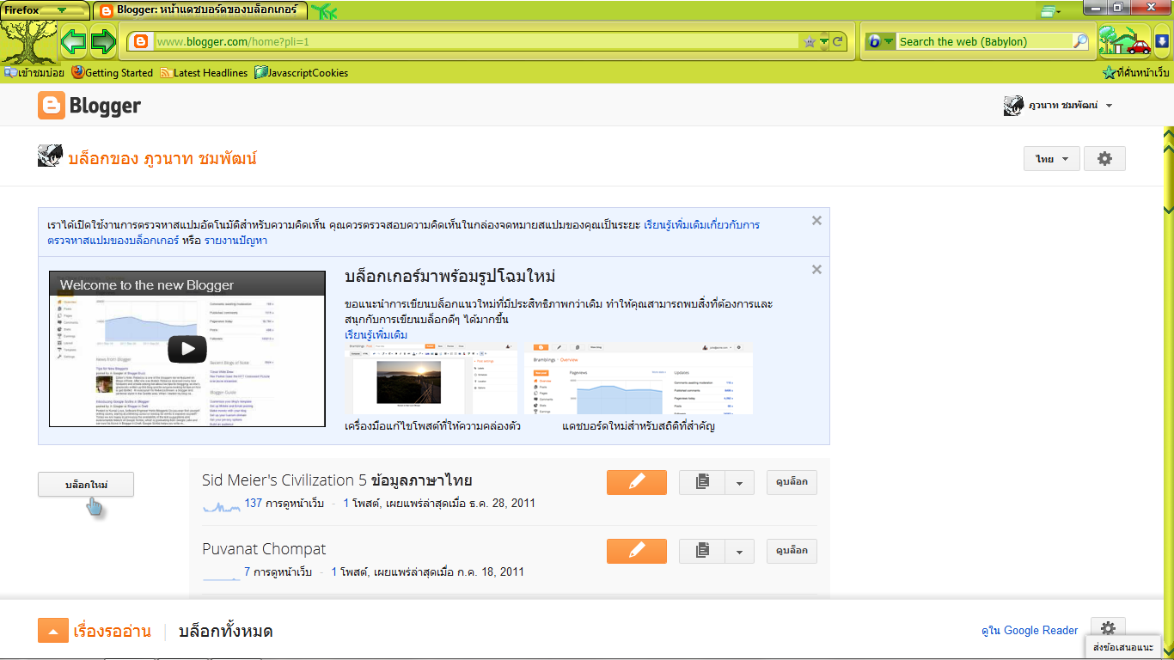The image size is (1174, 660).
Task: Reload the page with the refresh icon
Action: pyautogui.click(x=838, y=41)
